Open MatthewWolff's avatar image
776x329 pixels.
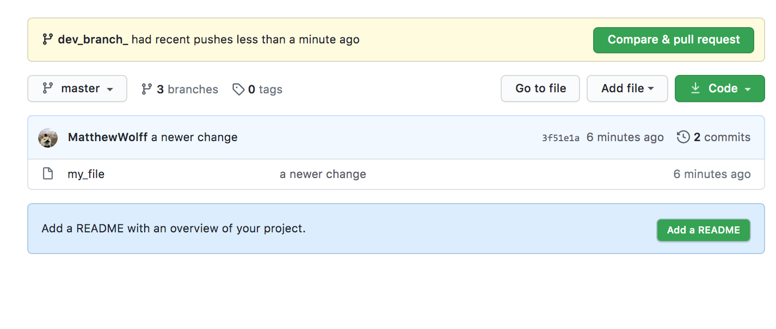48,138
